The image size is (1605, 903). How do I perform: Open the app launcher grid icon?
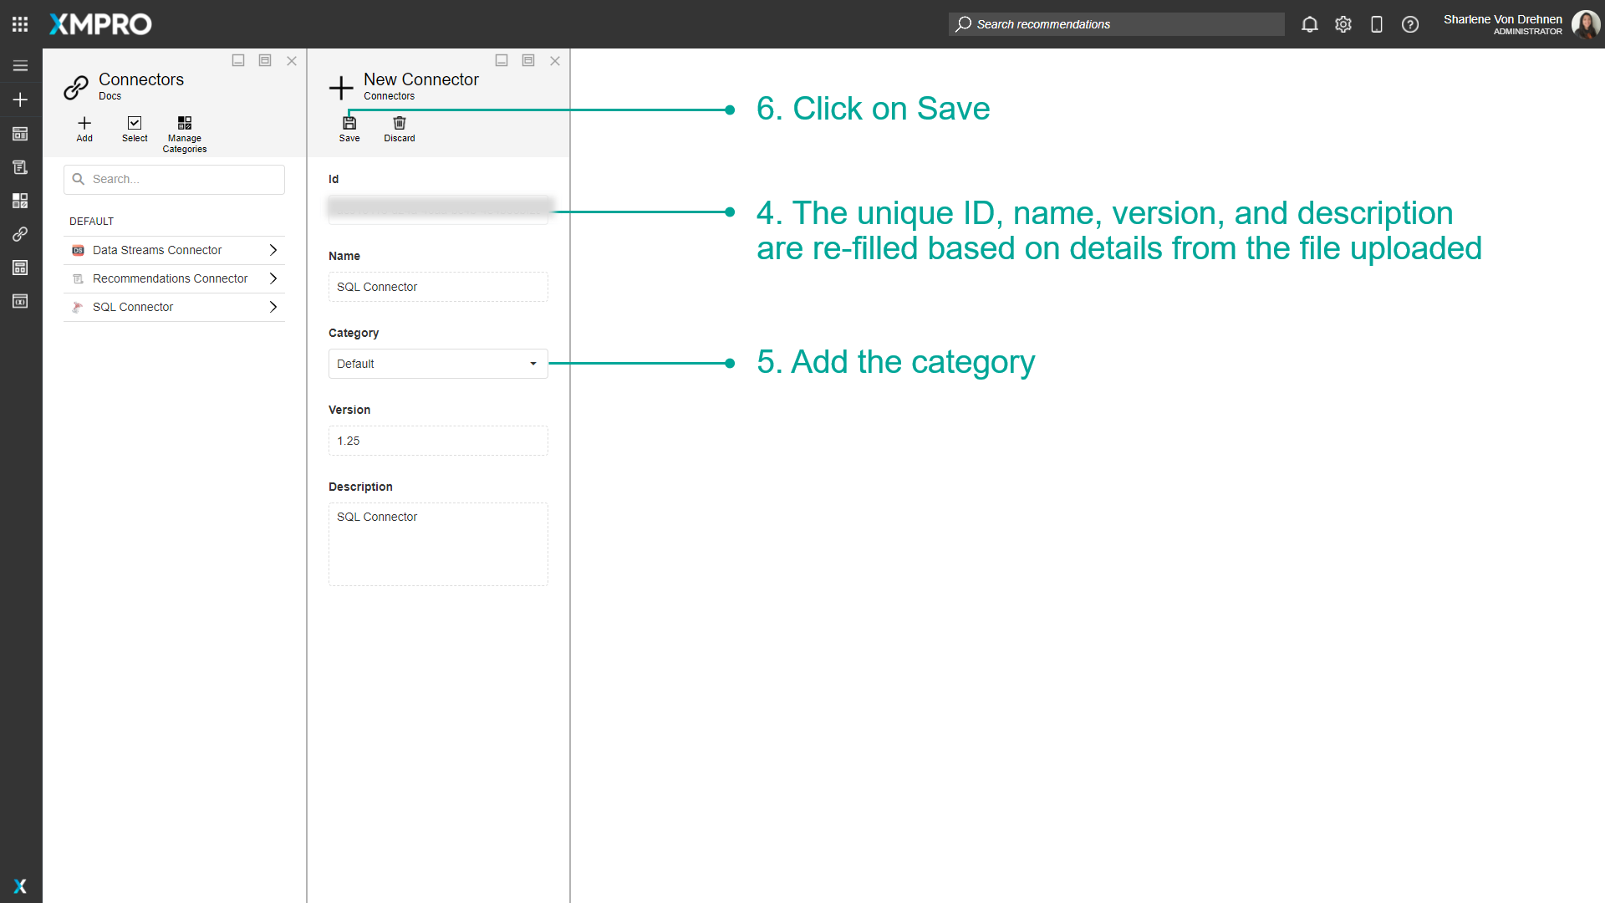20,24
